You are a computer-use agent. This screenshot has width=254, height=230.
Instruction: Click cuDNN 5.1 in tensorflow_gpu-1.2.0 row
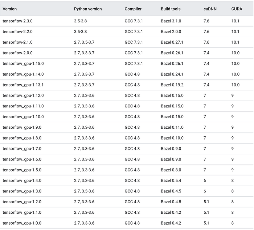206,202
